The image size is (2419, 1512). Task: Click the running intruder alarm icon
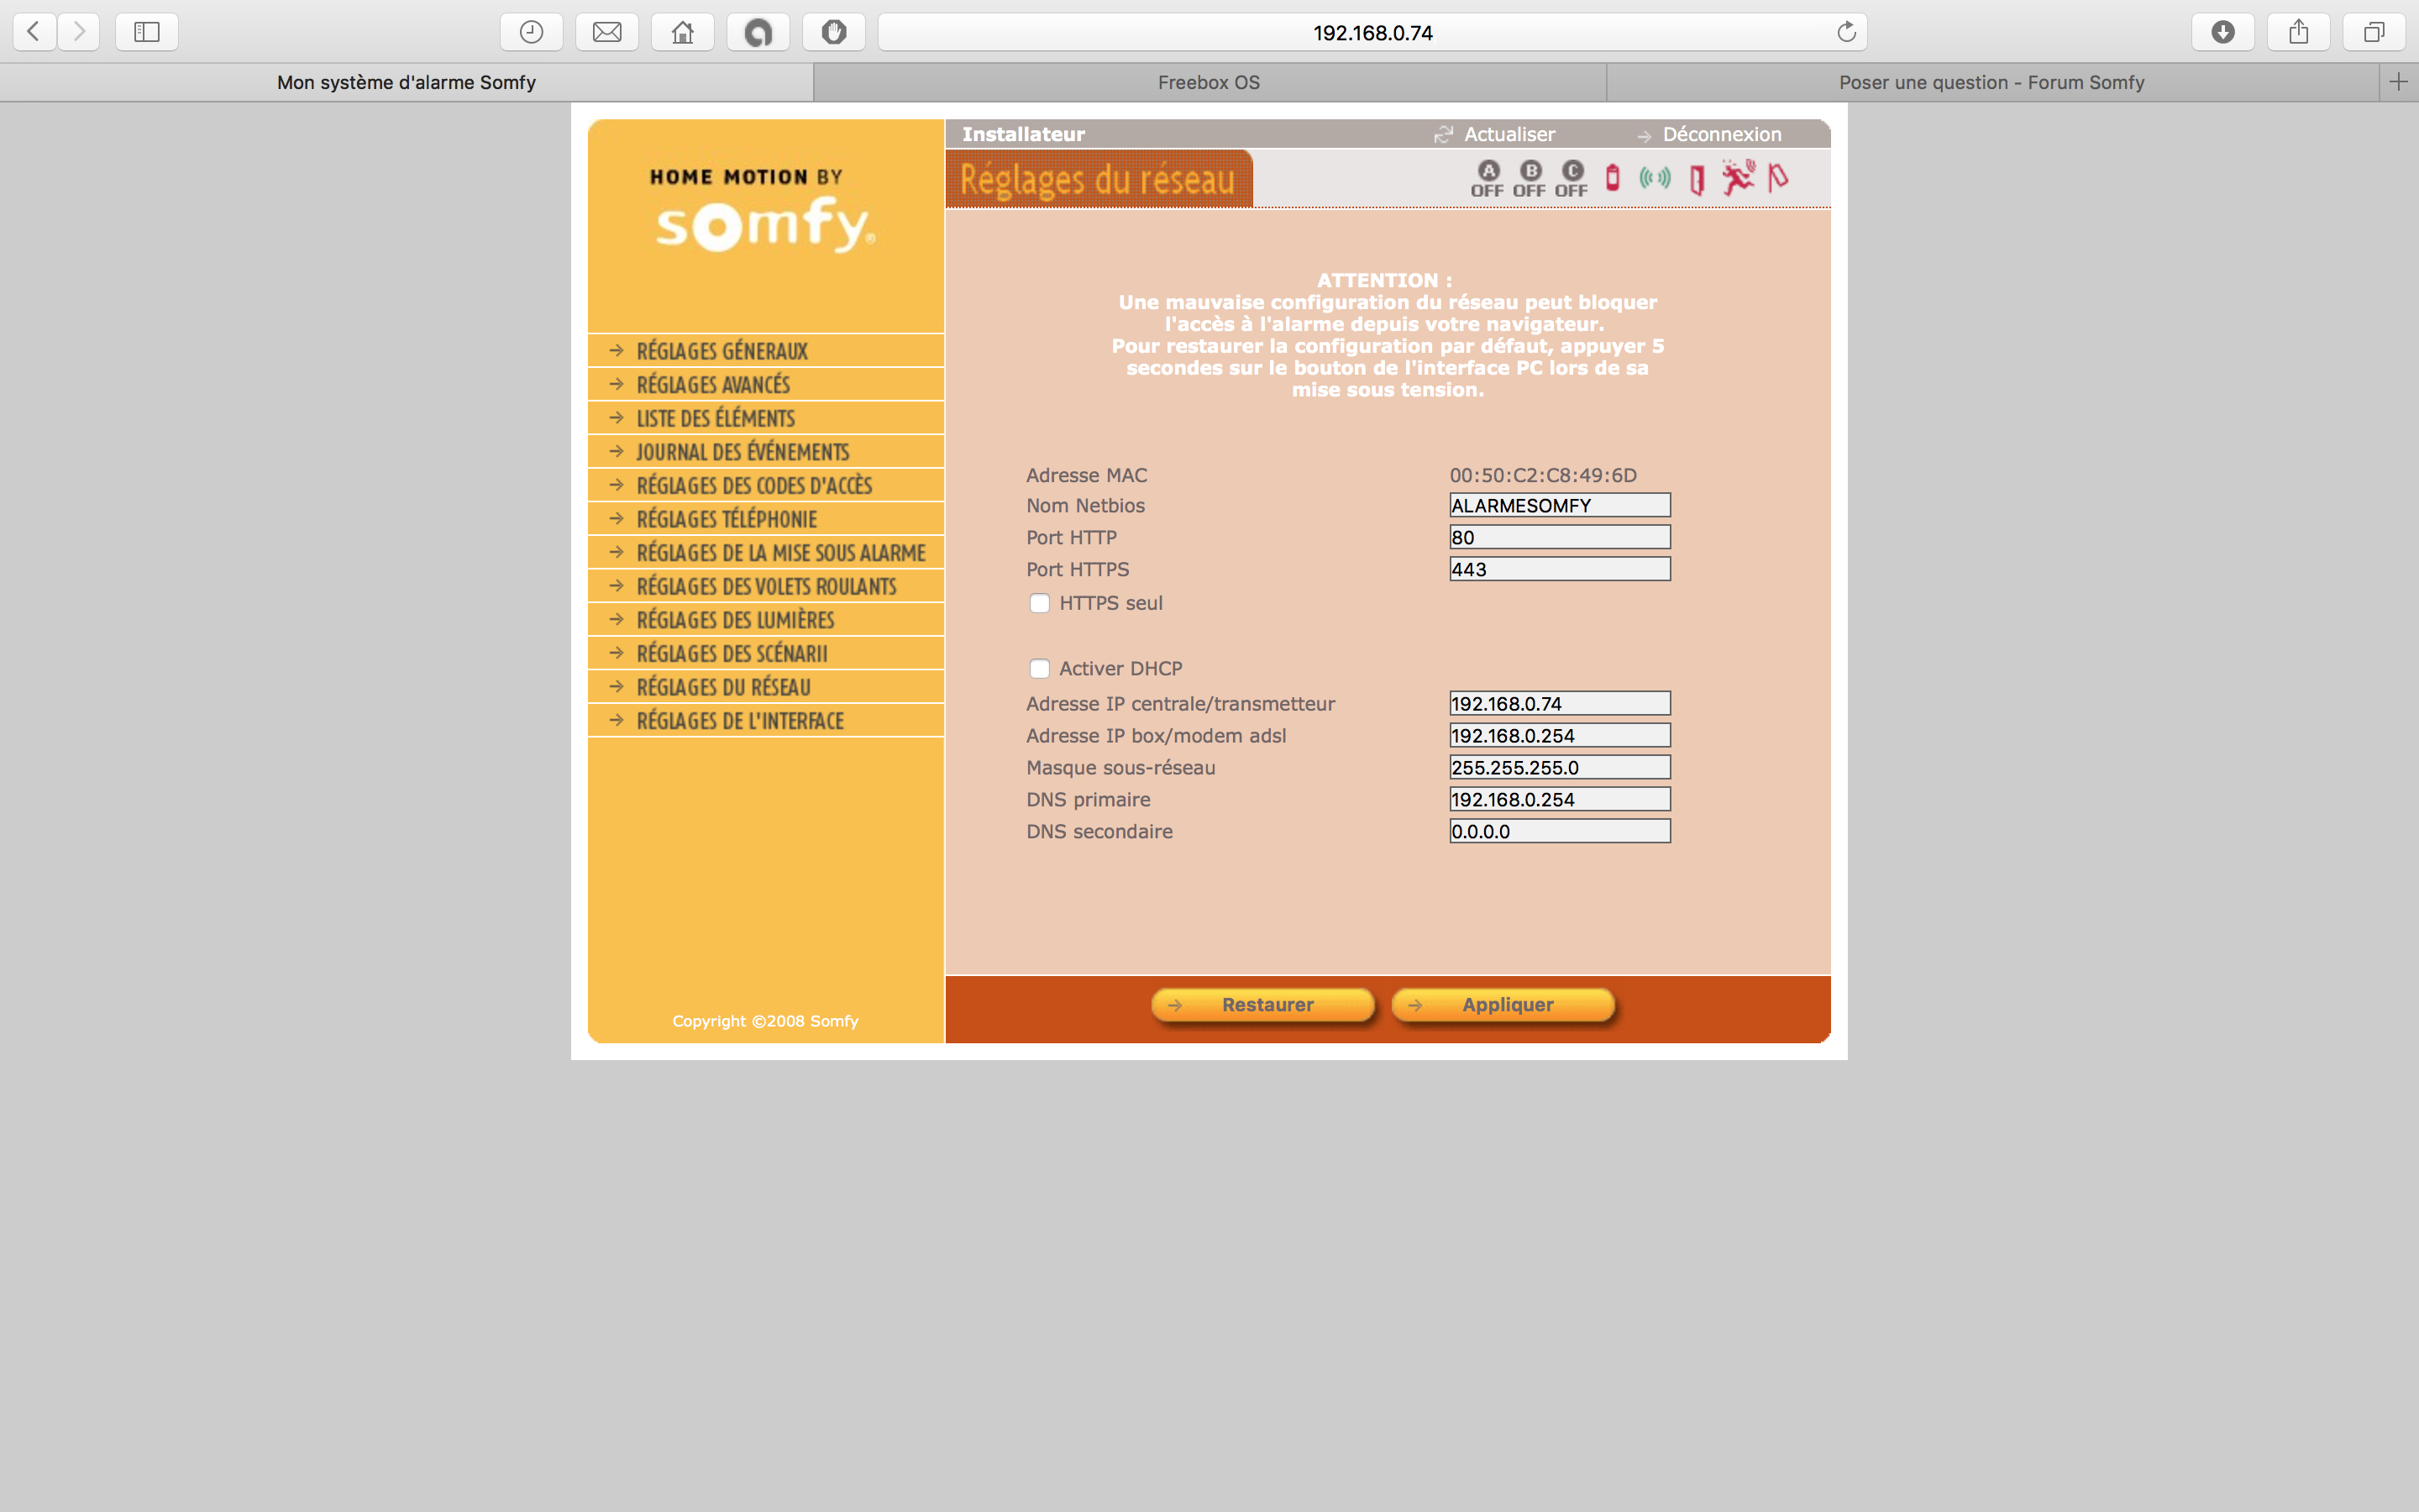click(x=1739, y=178)
